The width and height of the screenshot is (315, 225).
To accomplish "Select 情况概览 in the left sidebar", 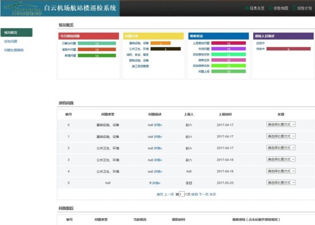I will tap(17, 32).
